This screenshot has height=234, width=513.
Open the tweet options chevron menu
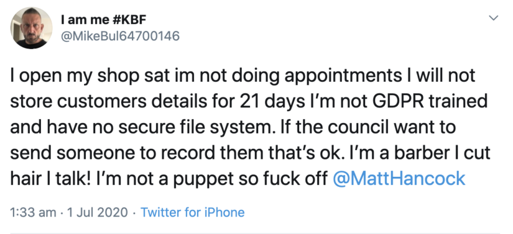click(493, 18)
